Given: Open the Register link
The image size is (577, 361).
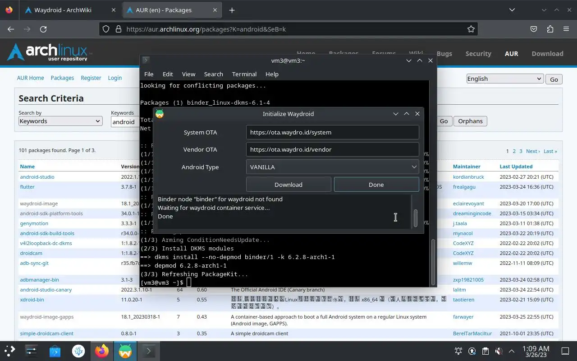Looking at the screenshot, I should pos(91,78).
